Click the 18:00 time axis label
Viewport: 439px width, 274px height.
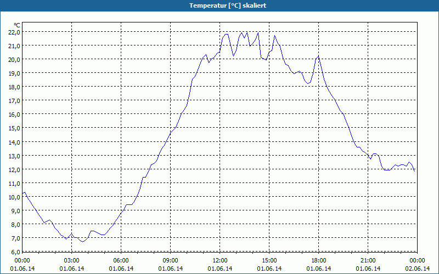[319, 261]
